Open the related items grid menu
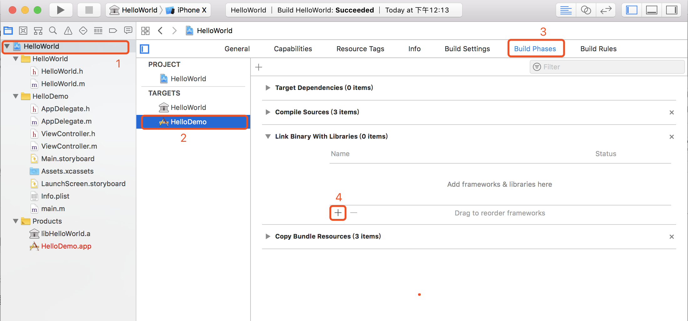688x321 pixels. [x=145, y=31]
